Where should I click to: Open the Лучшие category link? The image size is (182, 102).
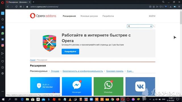55,71
